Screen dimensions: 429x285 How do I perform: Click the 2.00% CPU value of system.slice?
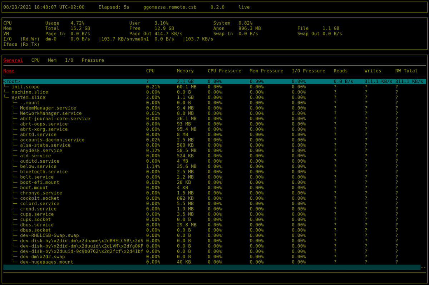153,97
